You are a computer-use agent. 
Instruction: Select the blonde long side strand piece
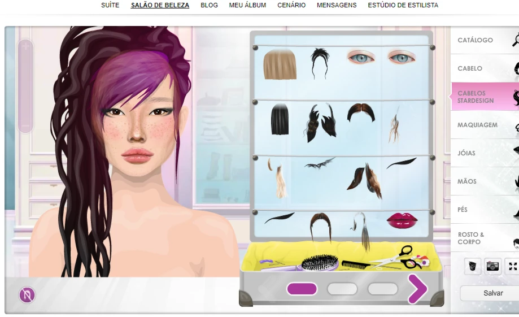pos(277,178)
